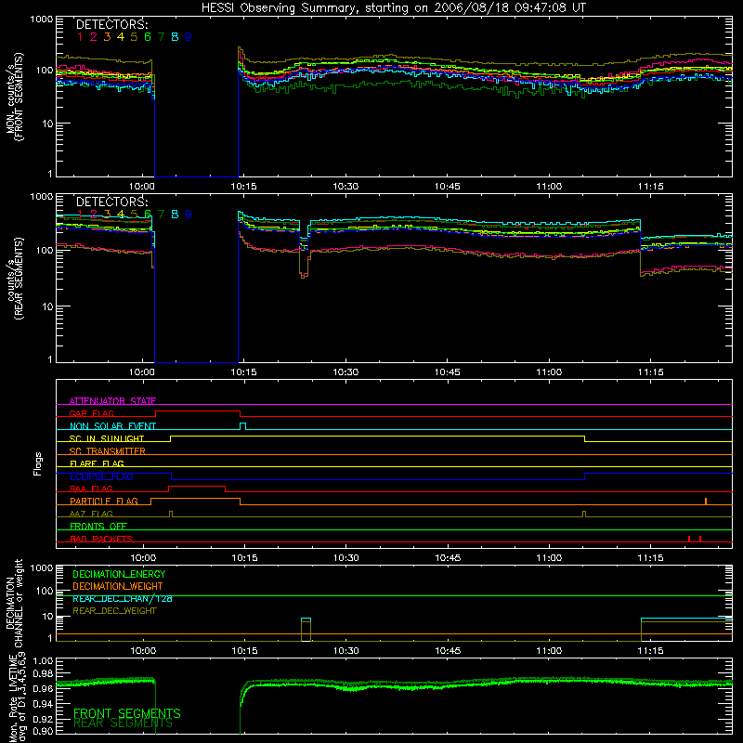Click the cyan NON_SOLAR_EVENT bump near 10:15

point(242,426)
